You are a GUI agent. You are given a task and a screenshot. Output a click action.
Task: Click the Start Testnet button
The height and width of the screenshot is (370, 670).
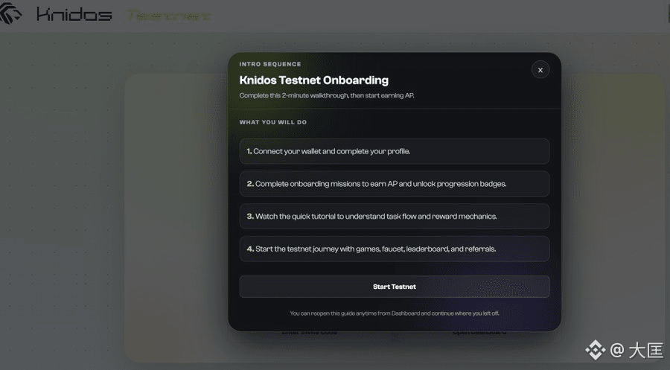tap(395, 287)
